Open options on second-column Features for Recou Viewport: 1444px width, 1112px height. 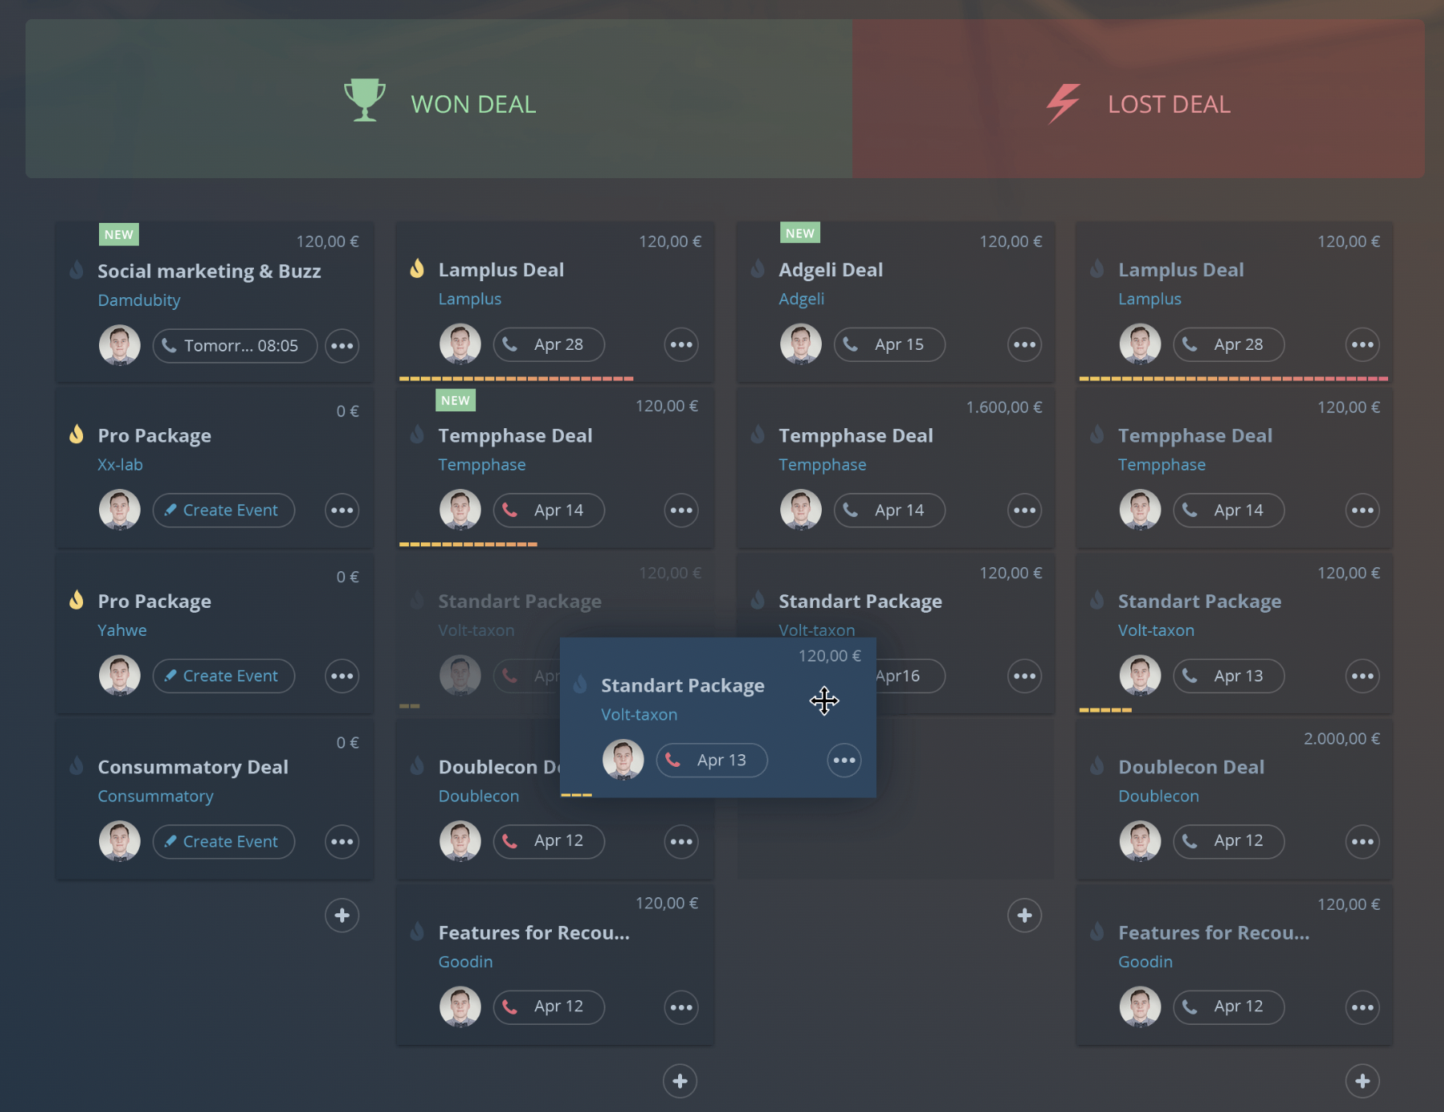point(681,1007)
